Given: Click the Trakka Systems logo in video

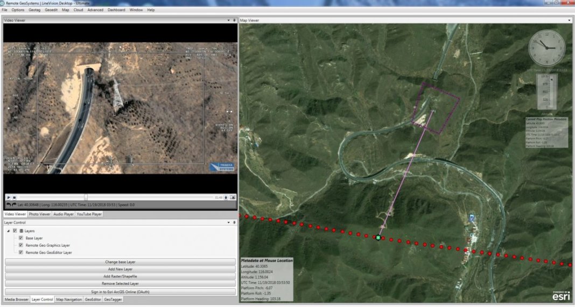Looking at the screenshot, I should click(222, 167).
